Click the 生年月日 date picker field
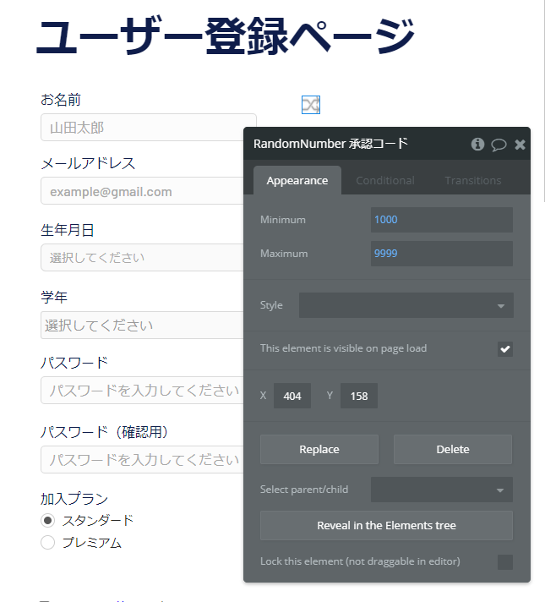 point(143,258)
